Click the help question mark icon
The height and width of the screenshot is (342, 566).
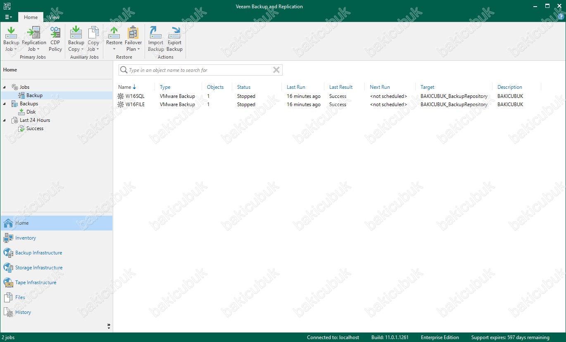point(561,17)
